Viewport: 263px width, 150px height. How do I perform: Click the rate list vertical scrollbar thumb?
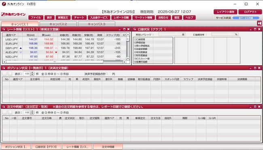pos(128,39)
